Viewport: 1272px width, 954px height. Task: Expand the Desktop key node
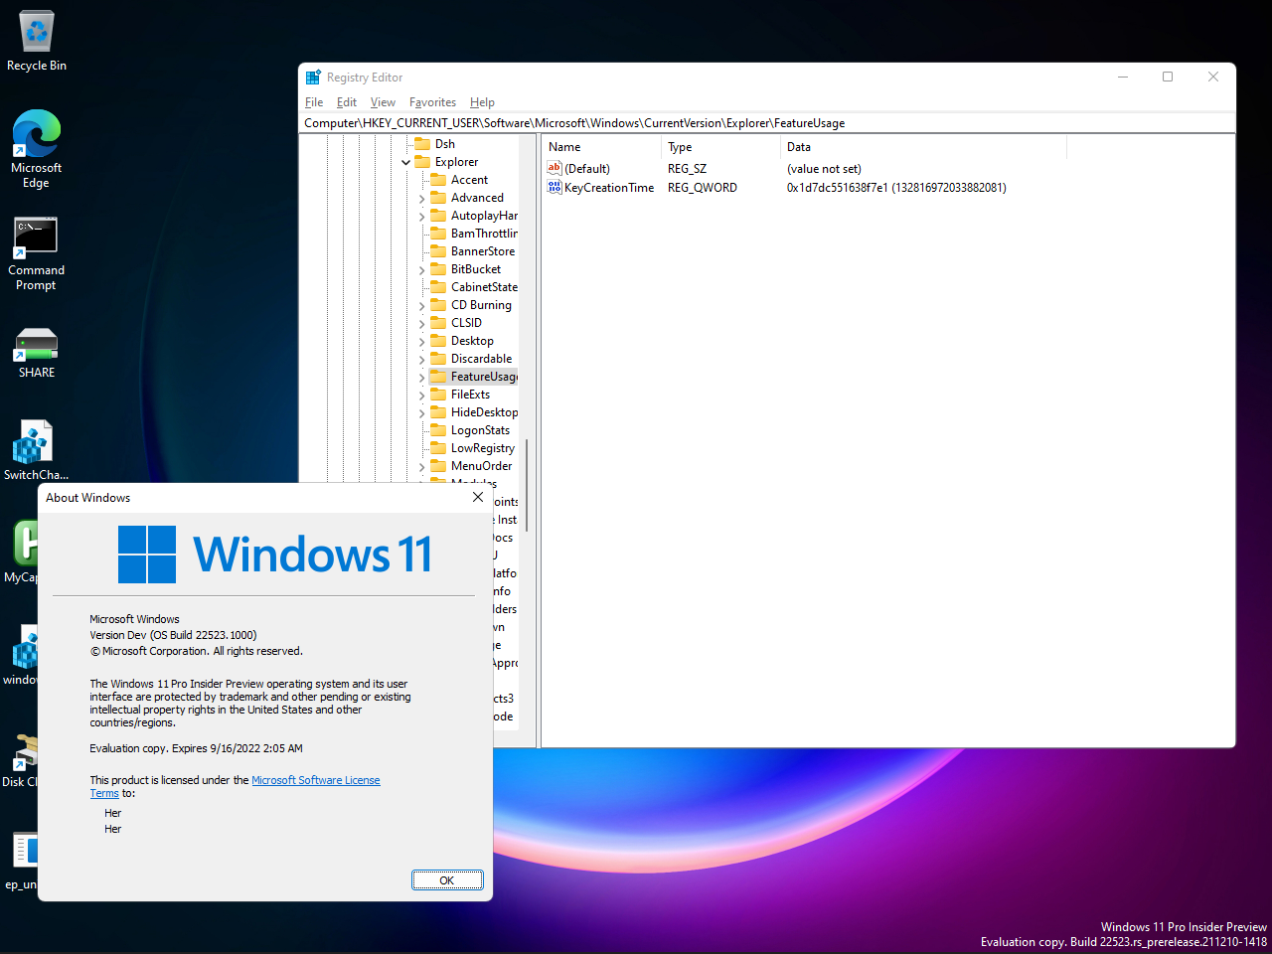pos(421,342)
